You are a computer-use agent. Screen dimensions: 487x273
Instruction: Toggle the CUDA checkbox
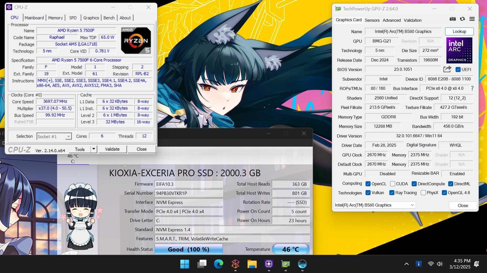[392, 184]
